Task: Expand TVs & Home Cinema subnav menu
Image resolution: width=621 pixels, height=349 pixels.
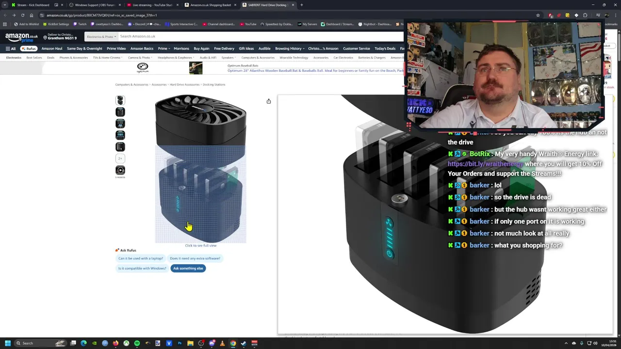Action: coord(107,58)
